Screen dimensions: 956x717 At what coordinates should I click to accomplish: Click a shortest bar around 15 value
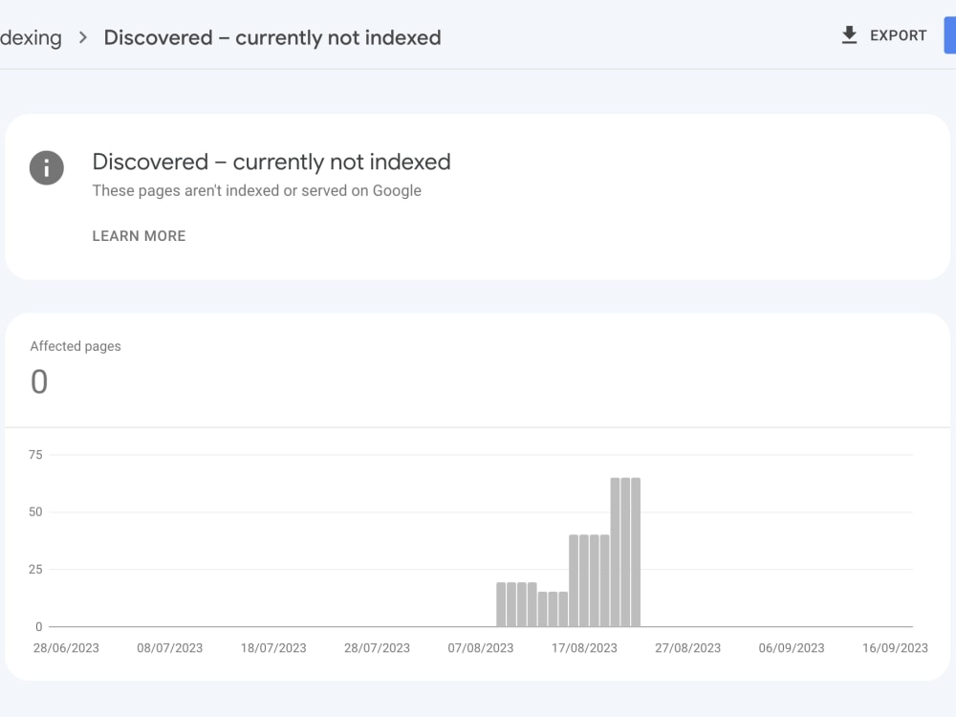[x=553, y=609]
